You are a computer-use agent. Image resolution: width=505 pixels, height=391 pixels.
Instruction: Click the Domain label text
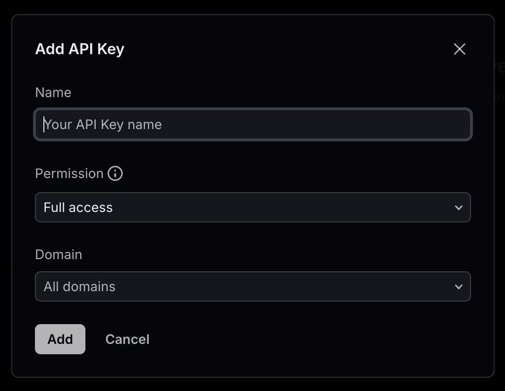click(59, 255)
